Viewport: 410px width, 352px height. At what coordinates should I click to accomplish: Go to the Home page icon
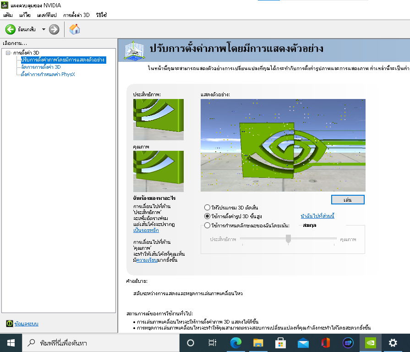75,29
